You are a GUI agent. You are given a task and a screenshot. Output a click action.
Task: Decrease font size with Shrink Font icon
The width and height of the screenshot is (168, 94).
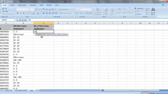[39, 9]
